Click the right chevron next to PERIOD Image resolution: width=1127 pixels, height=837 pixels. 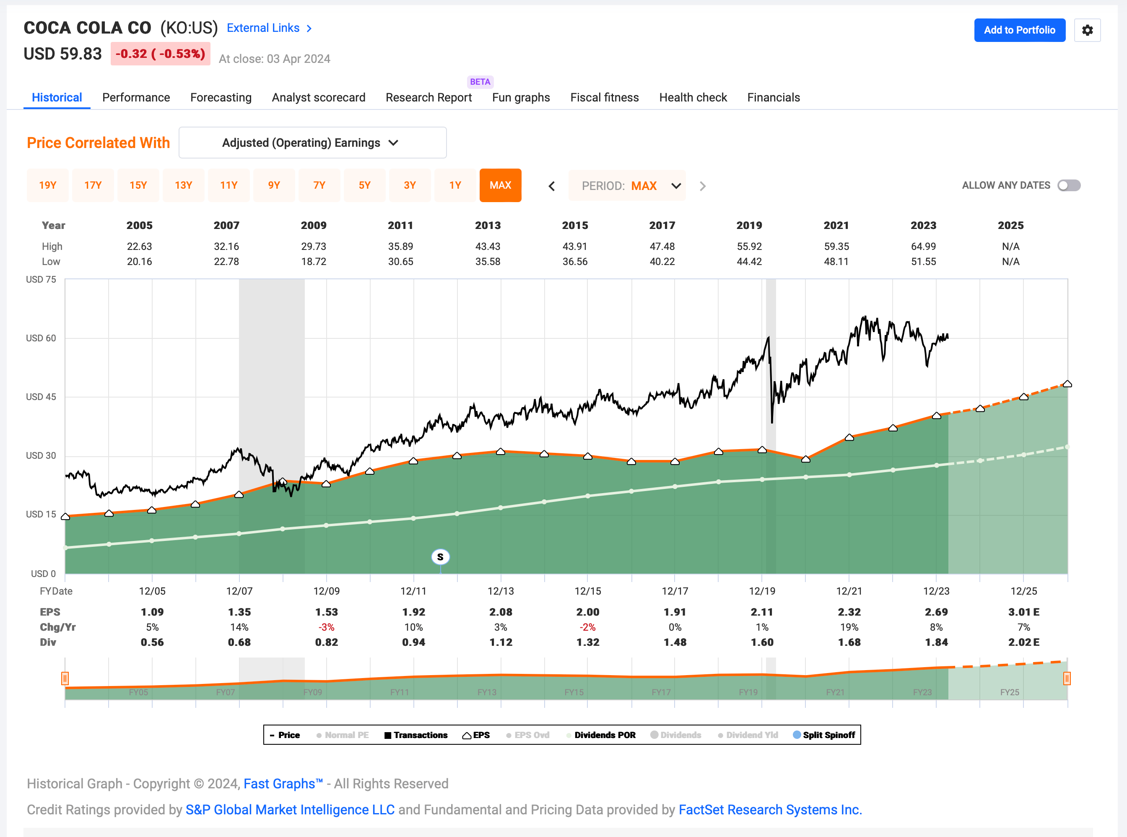pos(703,186)
